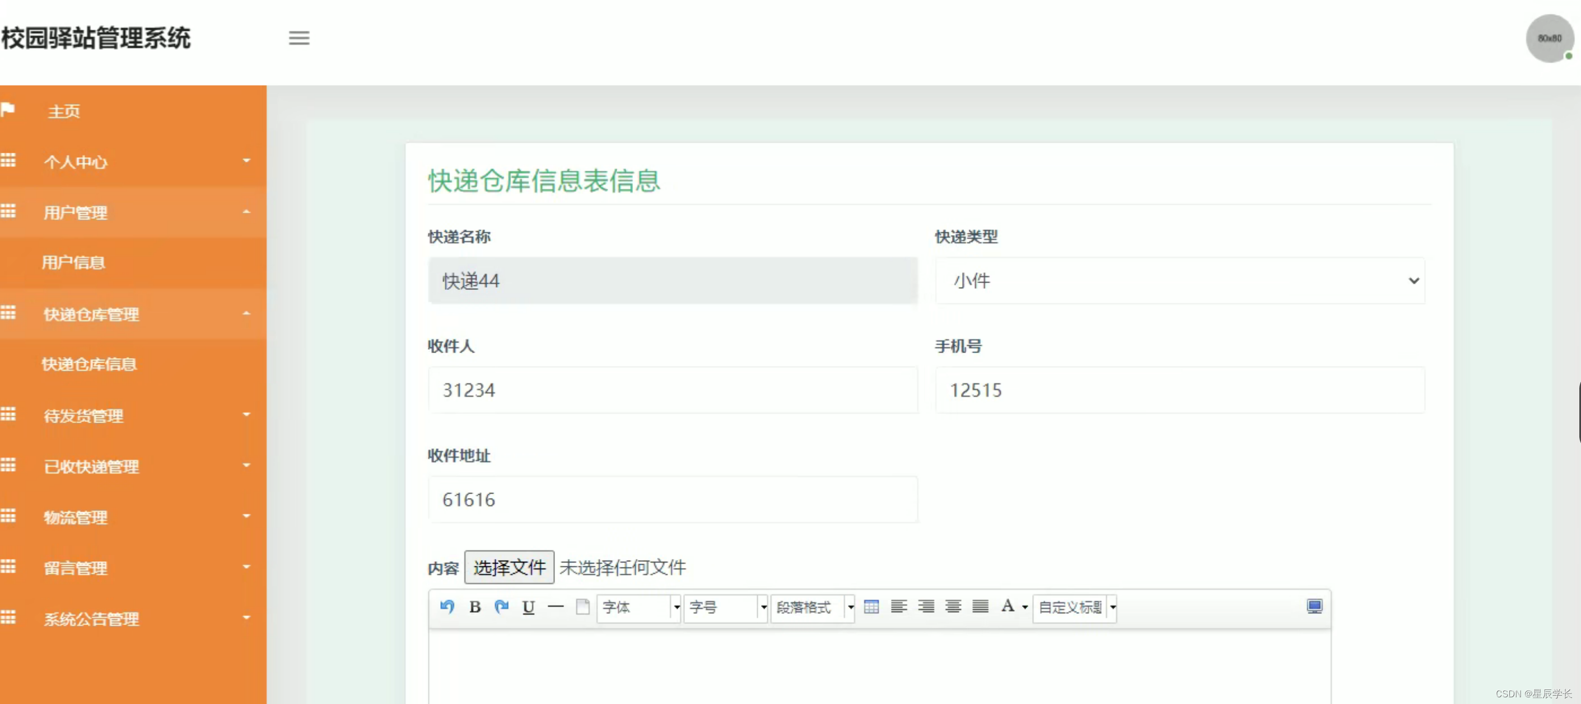Go to 主页 from the sidebar

click(64, 111)
